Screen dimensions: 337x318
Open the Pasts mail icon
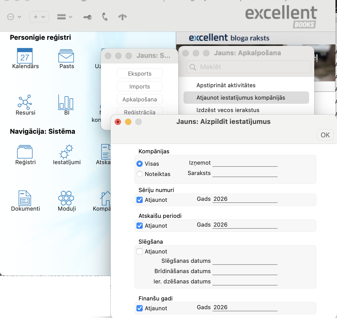66,56
